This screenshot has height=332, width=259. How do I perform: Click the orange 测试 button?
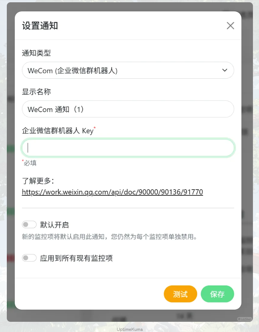pyautogui.click(x=181, y=294)
